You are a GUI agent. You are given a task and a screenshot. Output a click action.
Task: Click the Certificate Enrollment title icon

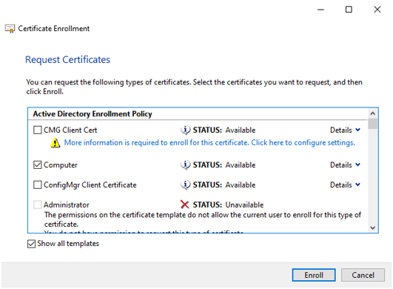pos(10,29)
